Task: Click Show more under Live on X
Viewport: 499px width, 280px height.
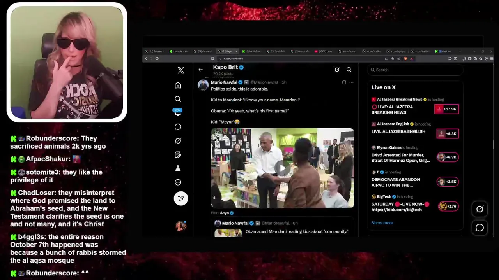Action: tap(382, 223)
